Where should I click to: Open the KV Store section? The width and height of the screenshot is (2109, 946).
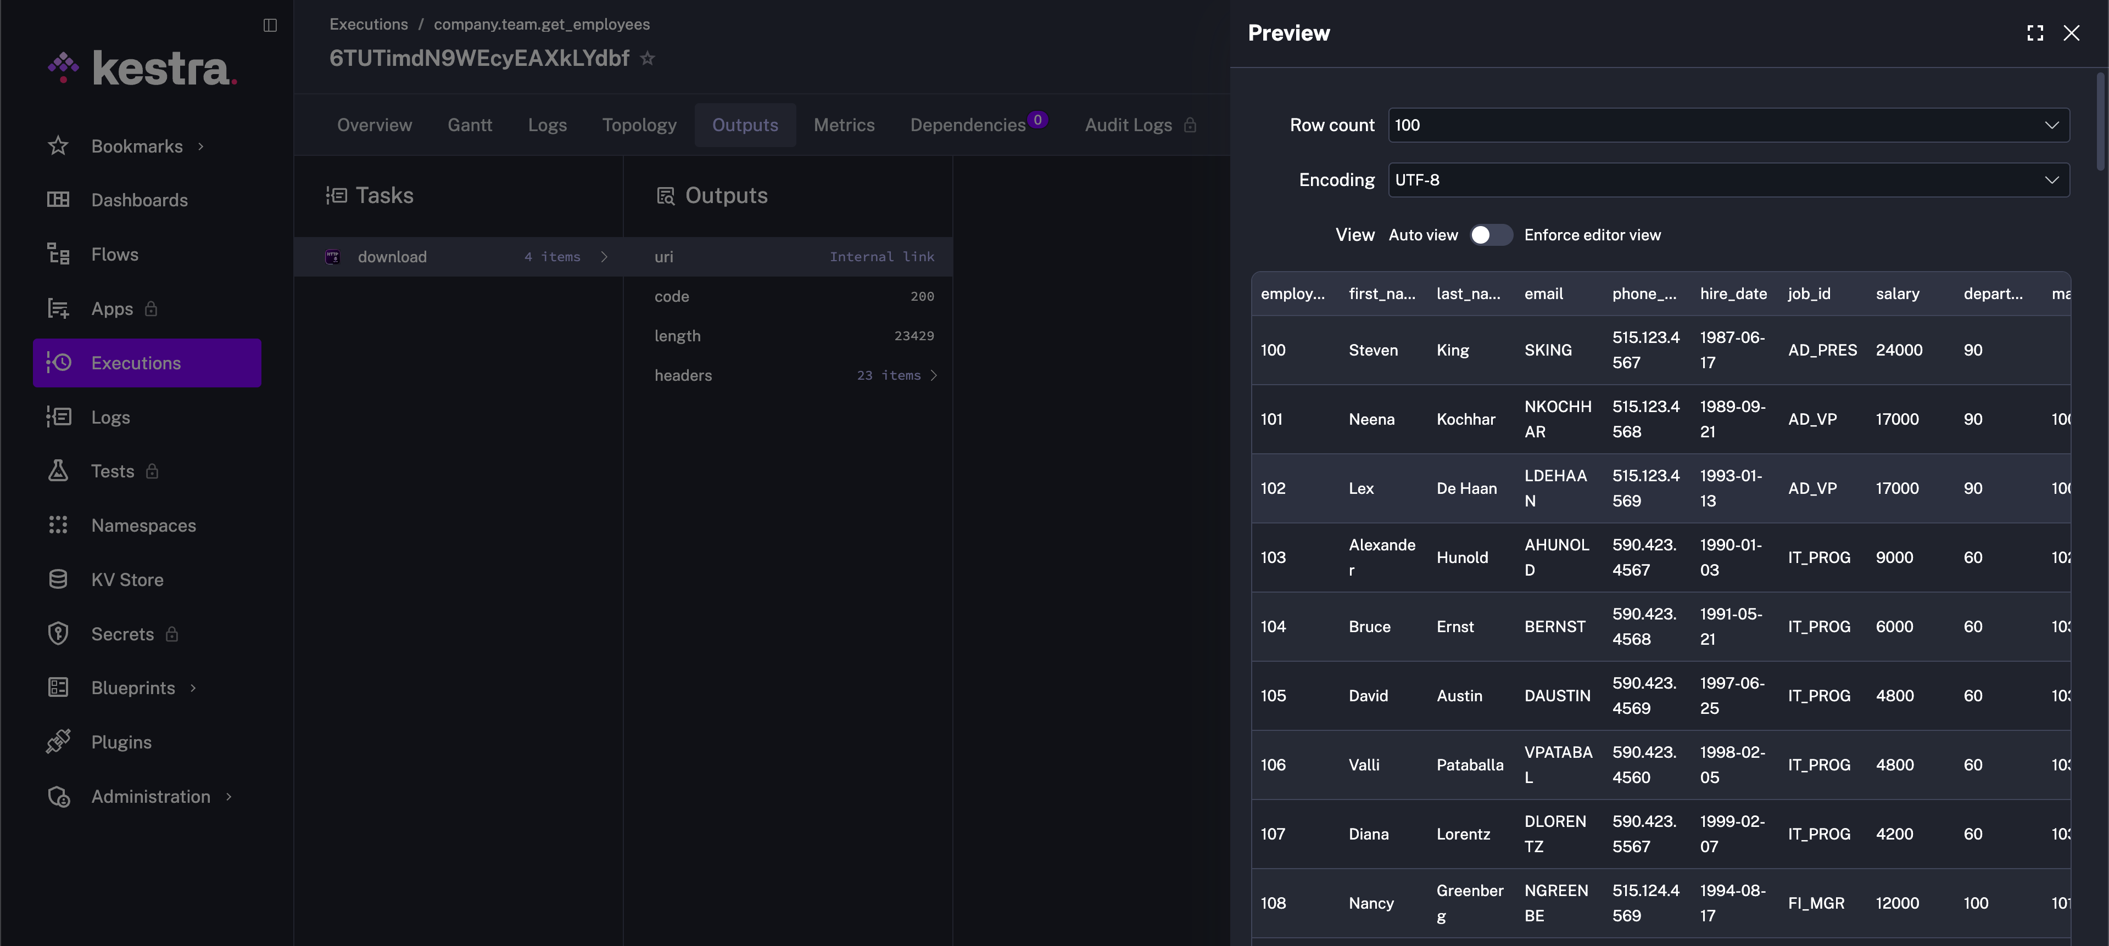pyautogui.click(x=127, y=579)
